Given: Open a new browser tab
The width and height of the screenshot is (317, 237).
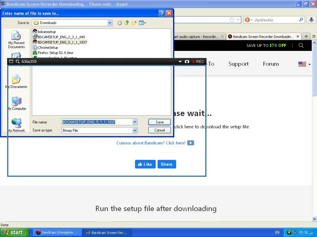Looking at the screenshot, I should (x=306, y=36).
